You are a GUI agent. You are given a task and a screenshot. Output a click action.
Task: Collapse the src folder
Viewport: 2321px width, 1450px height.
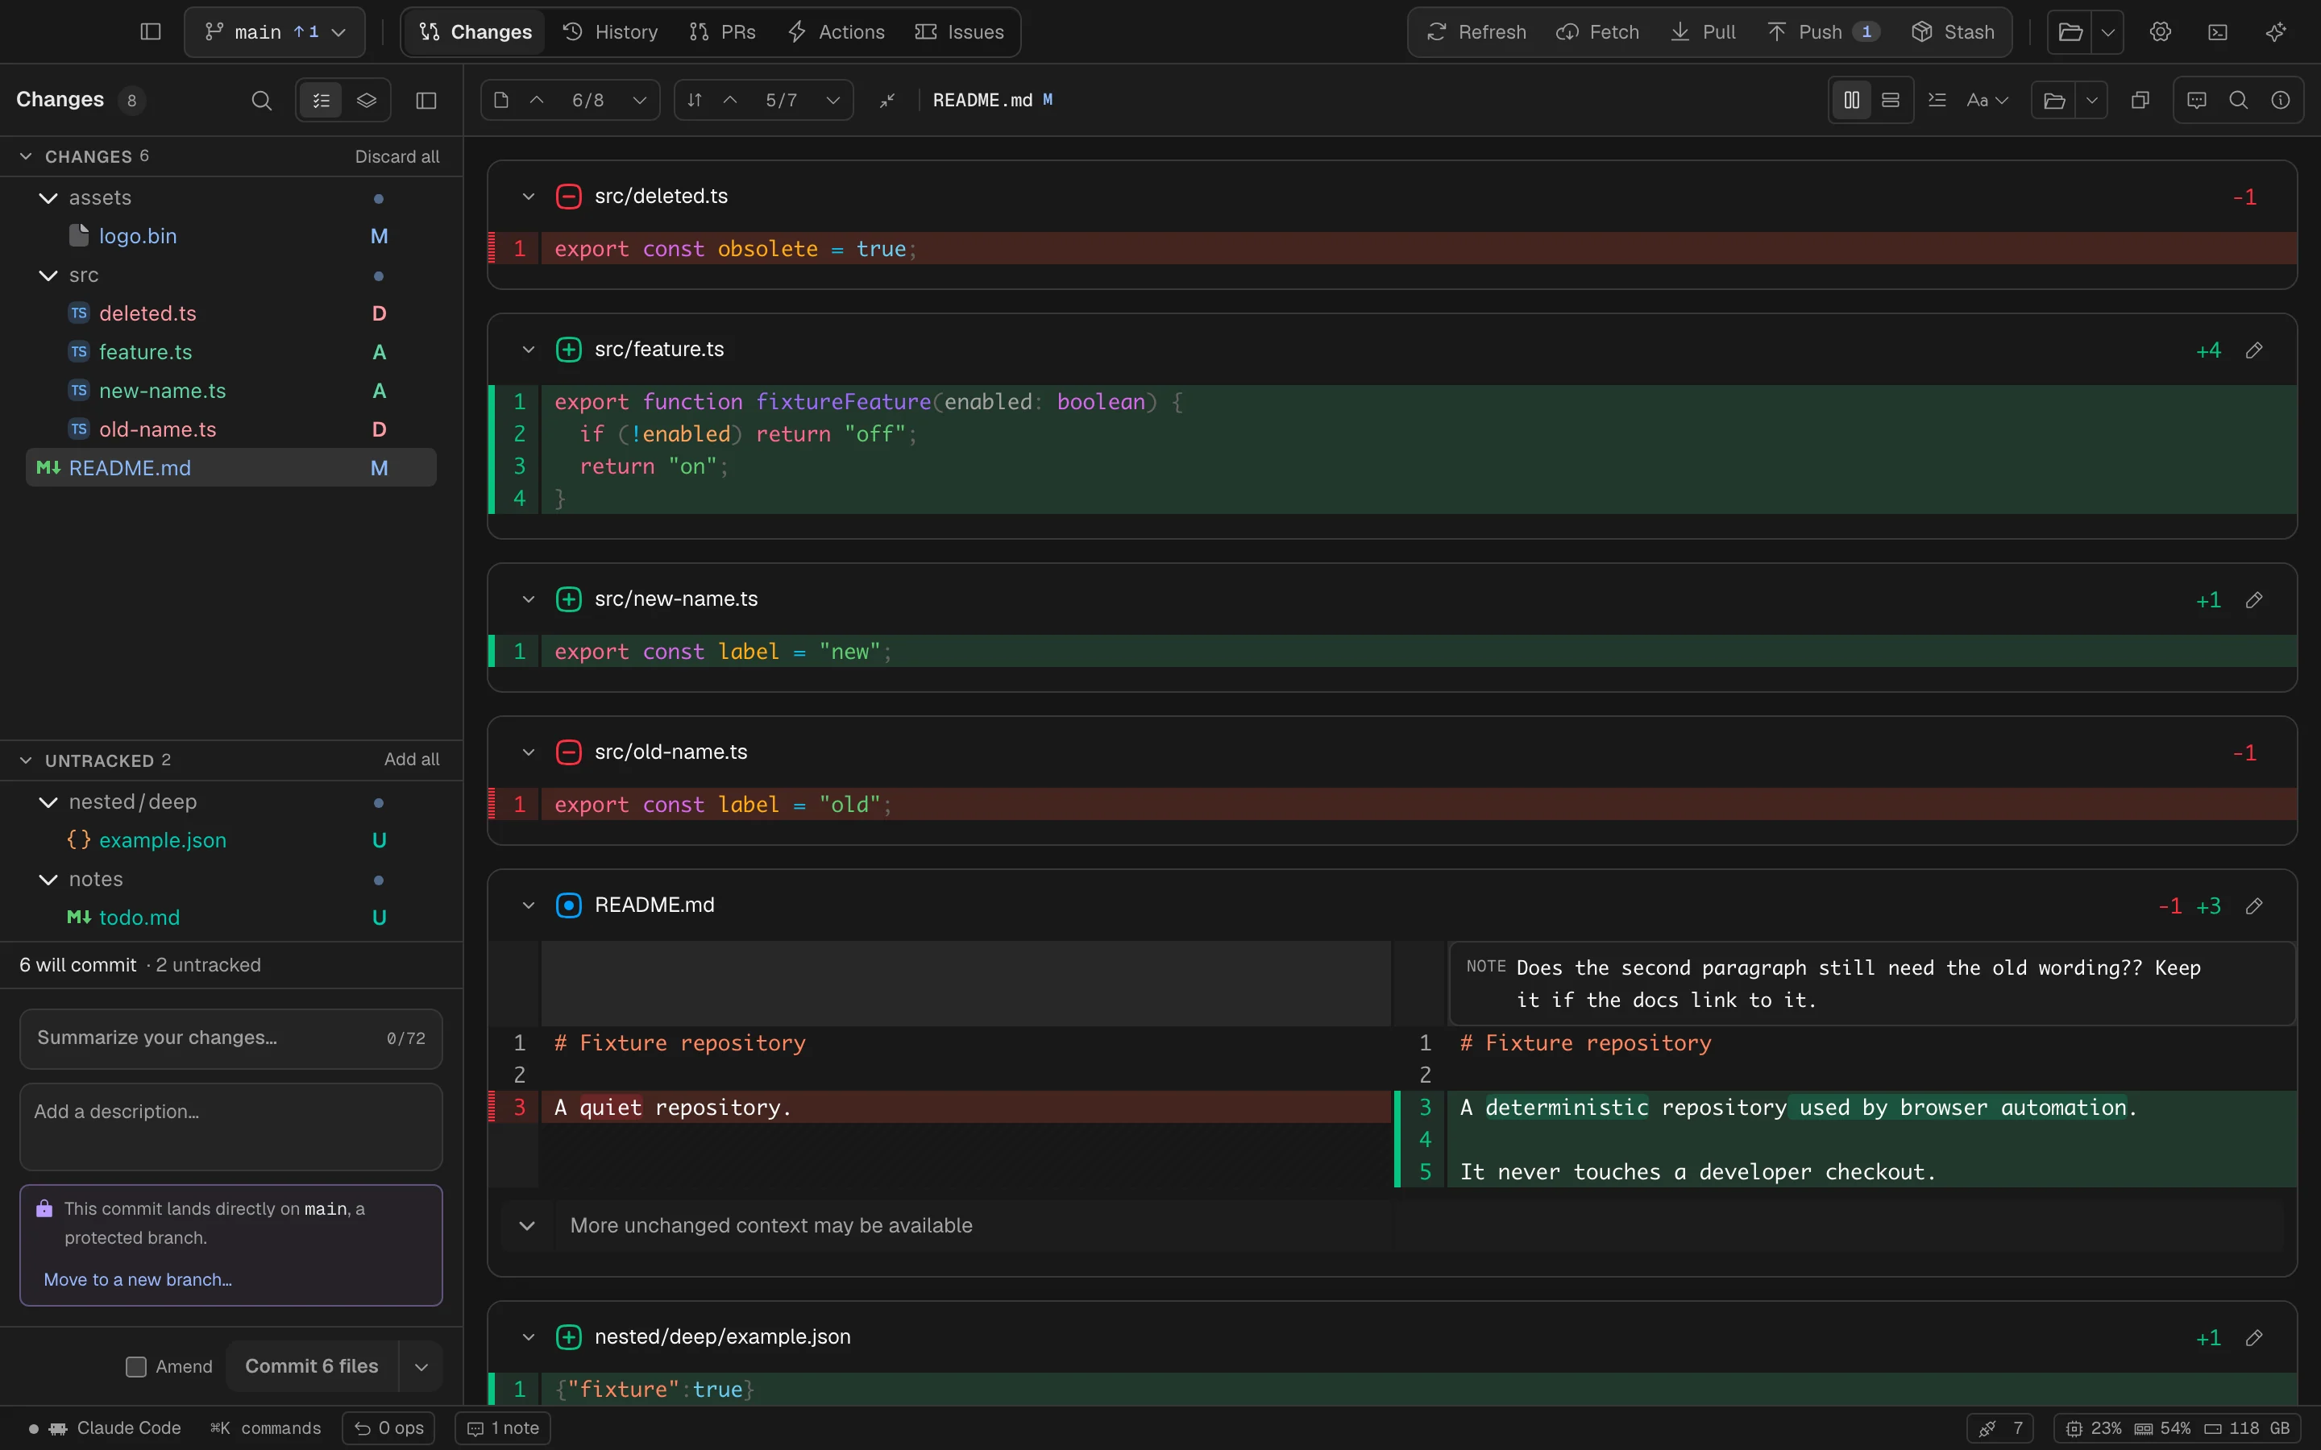coord(48,275)
